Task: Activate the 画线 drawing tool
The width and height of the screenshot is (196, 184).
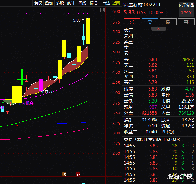Action: click(82, 3)
